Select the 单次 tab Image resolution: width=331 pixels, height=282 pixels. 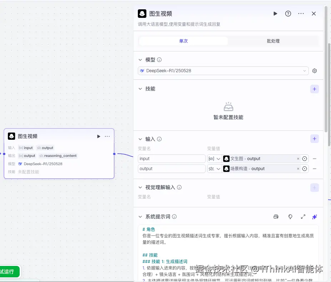click(x=183, y=41)
